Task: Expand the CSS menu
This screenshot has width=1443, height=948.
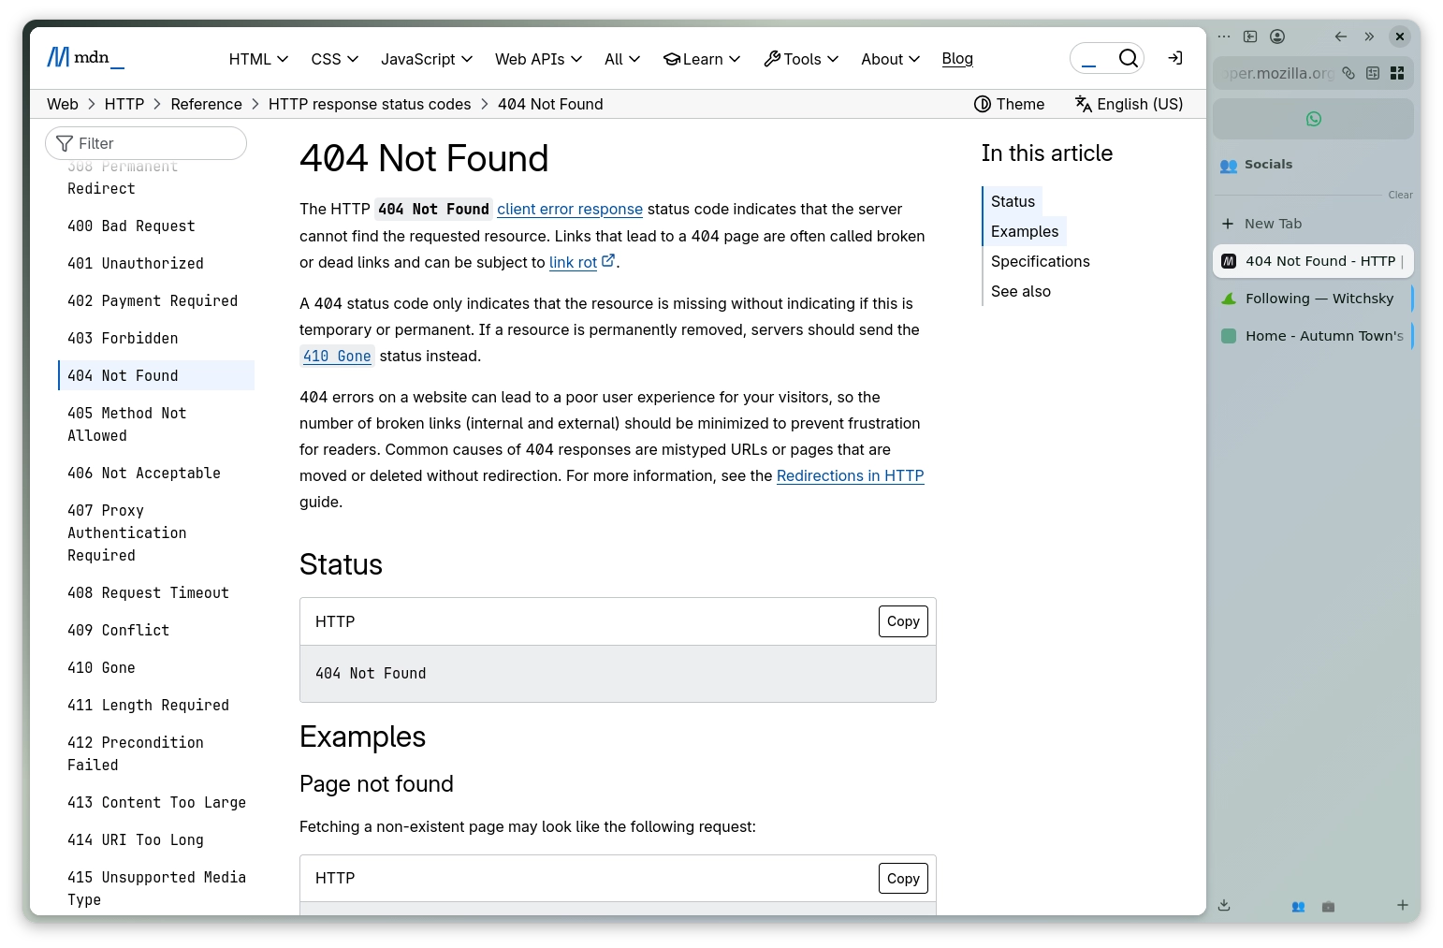Action: (335, 59)
